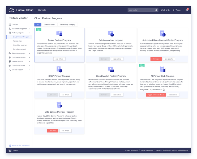Click the Huawei Cloud logo icon
This screenshot has width=197, height=159.
coord(11,10)
